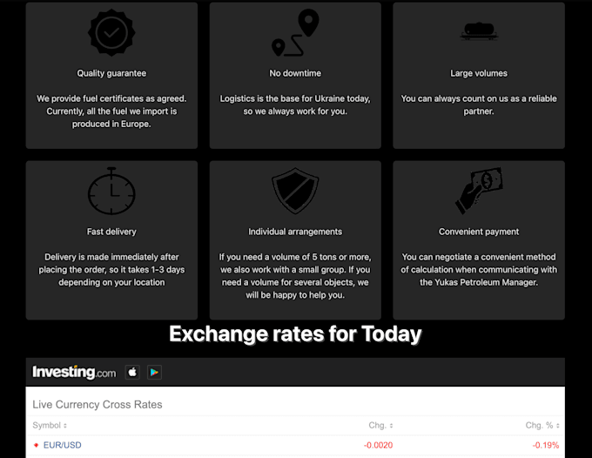This screenshot has height=458, width=592.
Task: Open the Investing.com logo link
Action: click(74, 373)
